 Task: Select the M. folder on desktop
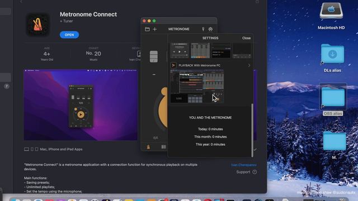click(x=335, y=141)
